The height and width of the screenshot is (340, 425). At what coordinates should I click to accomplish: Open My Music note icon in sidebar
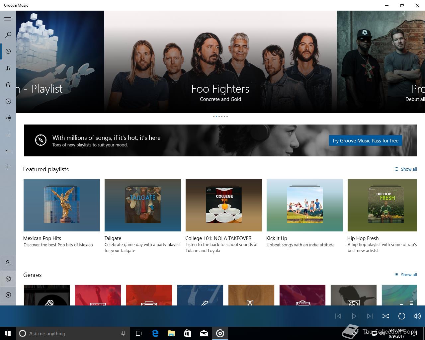click(8, 68)
